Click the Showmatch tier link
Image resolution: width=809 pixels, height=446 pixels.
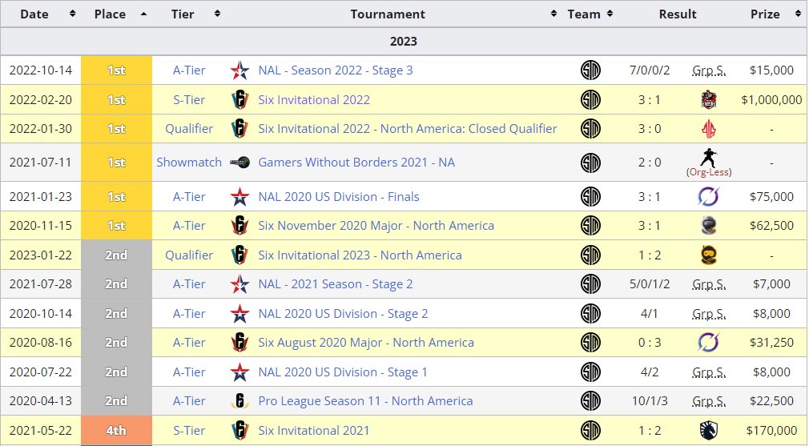tap(189, 163)
